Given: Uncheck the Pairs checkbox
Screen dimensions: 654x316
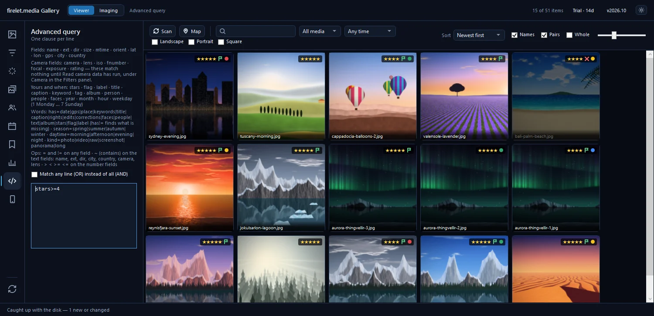Looking at the screenshot, I should pyautogui.click(x=544, y=35).
